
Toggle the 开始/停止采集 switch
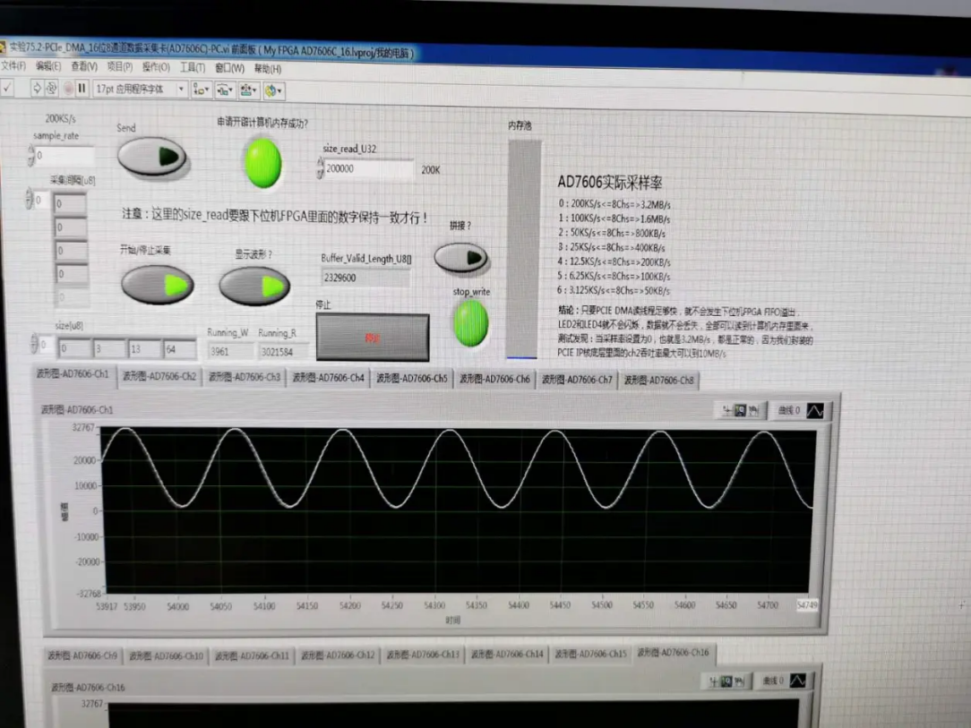tap(158, 286)
